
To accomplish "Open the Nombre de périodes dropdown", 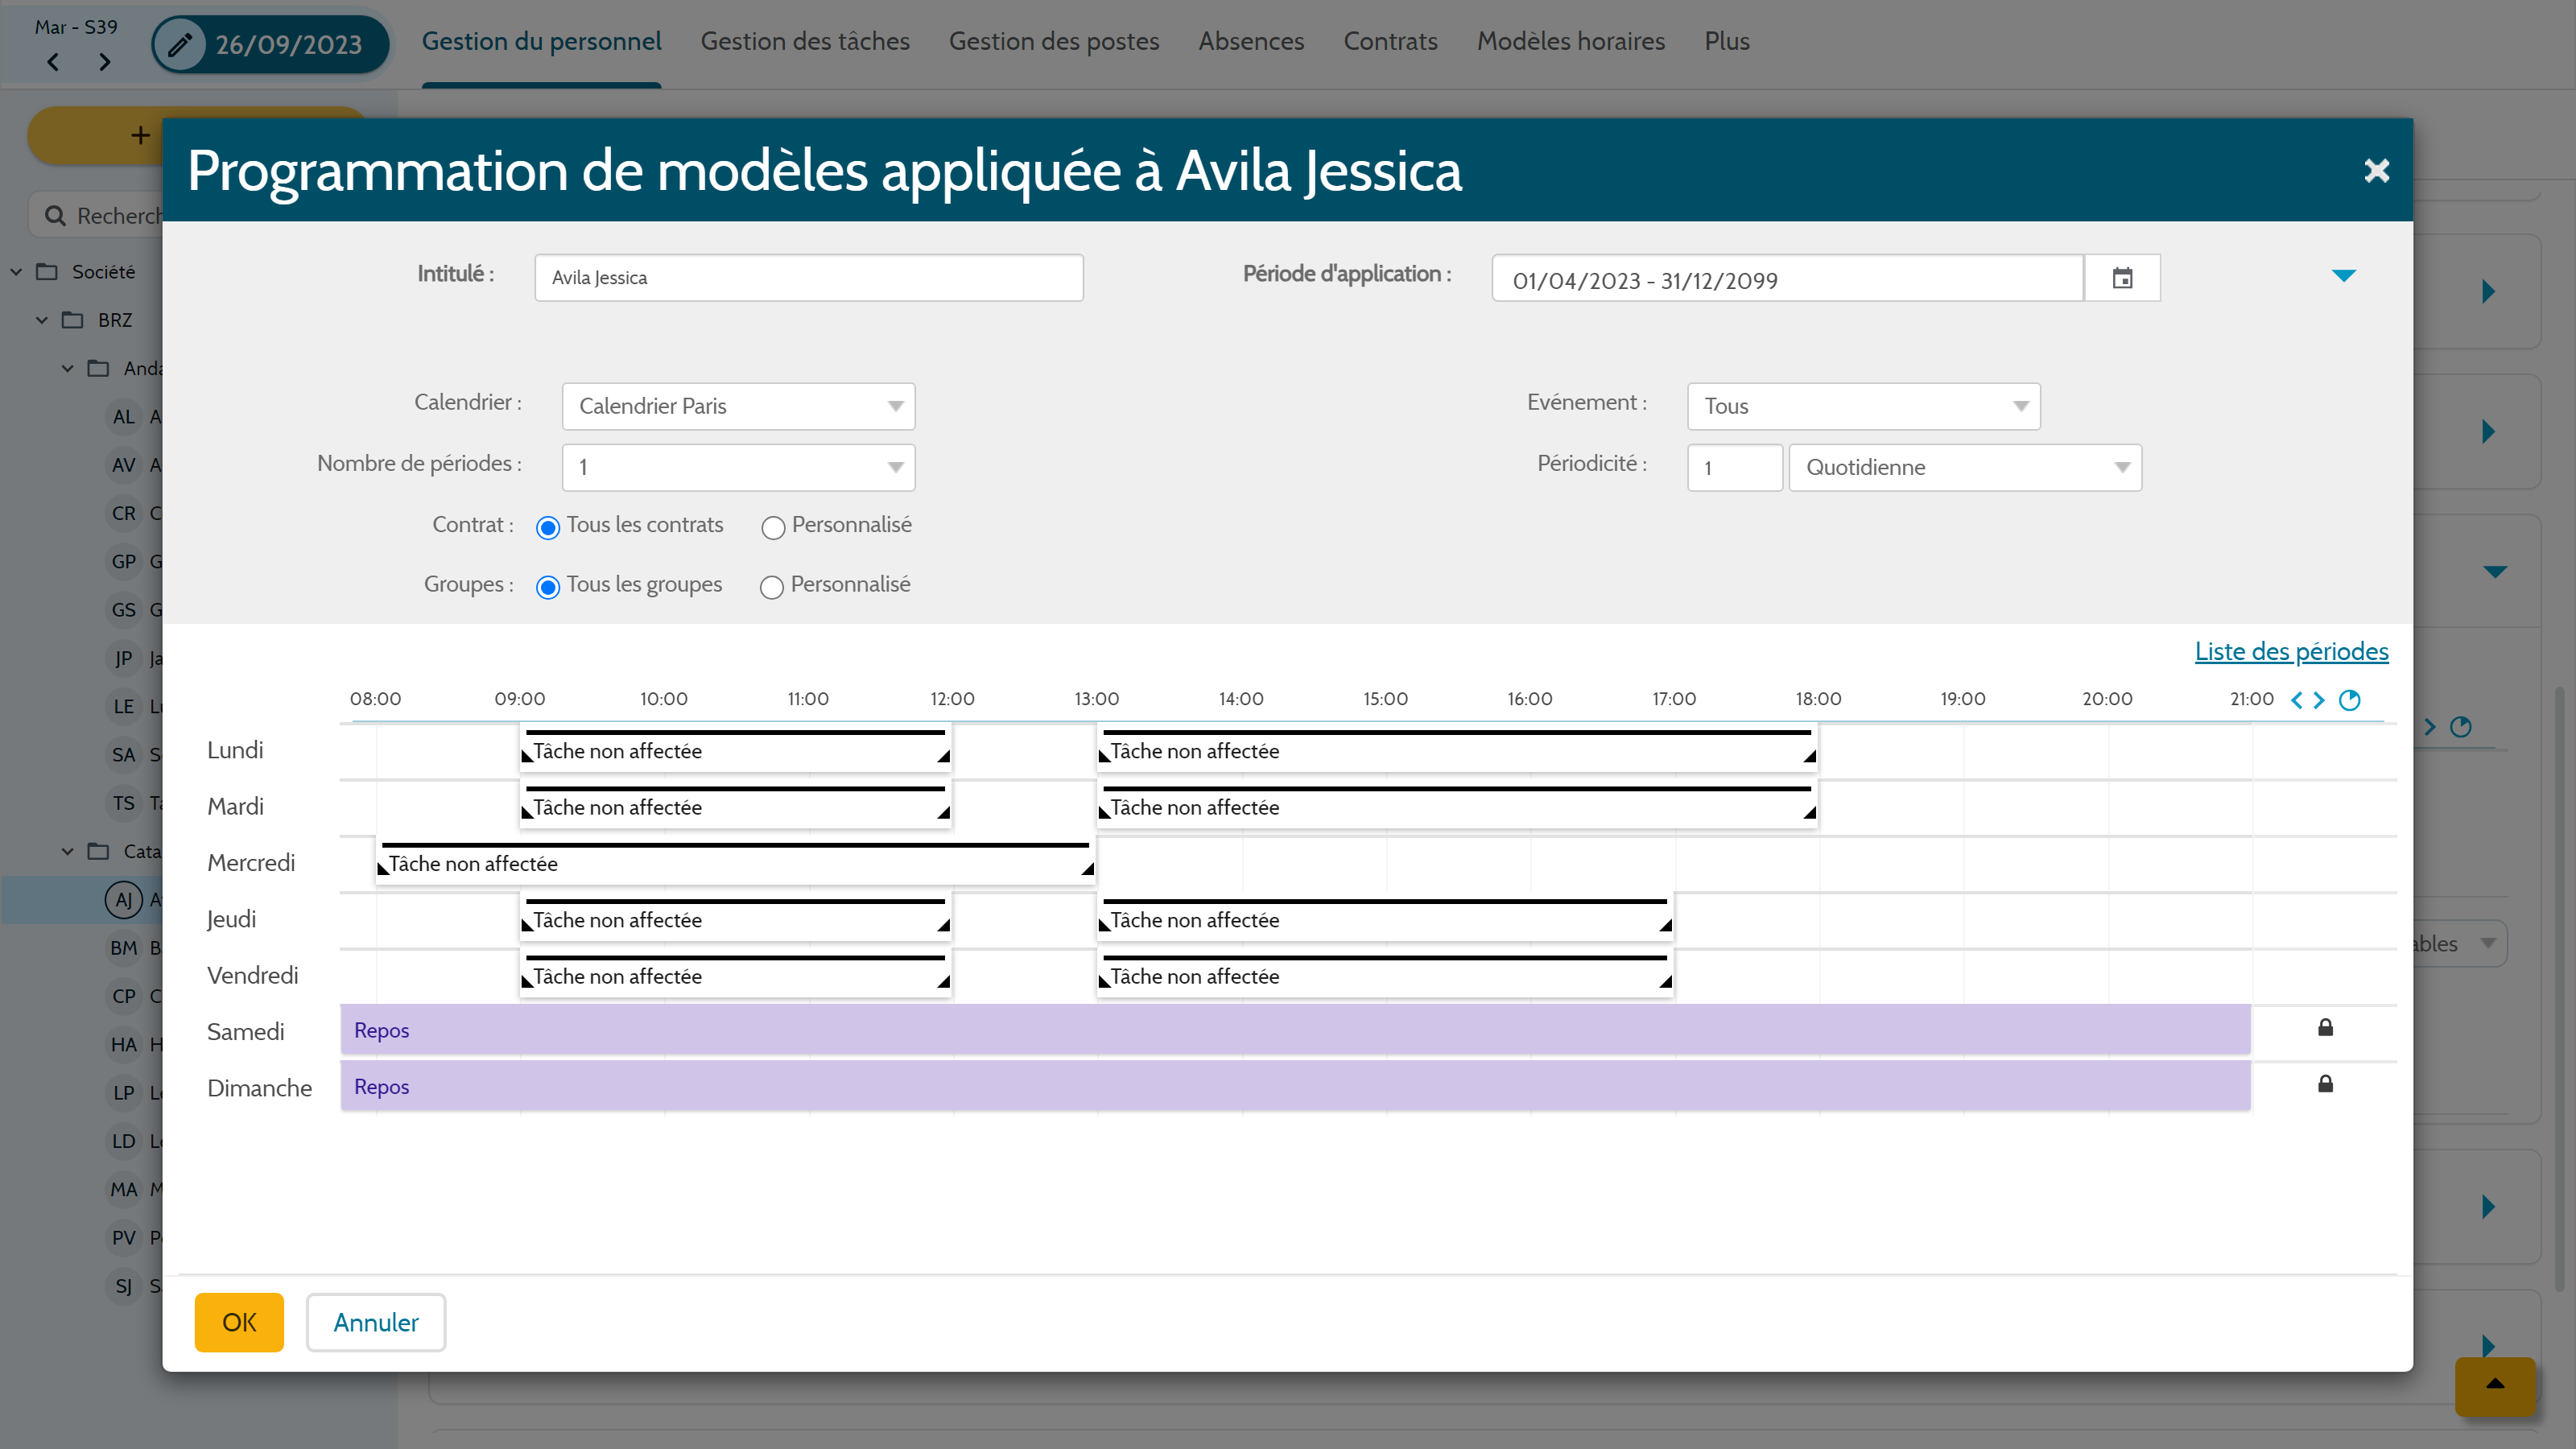I will pyautogui.click(x=738, y=467).
